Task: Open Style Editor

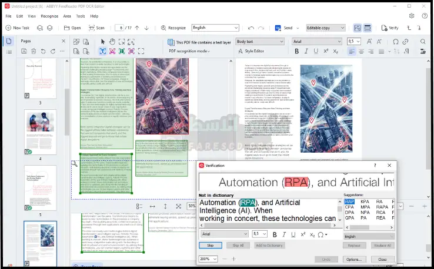Action: coord(254,51)
